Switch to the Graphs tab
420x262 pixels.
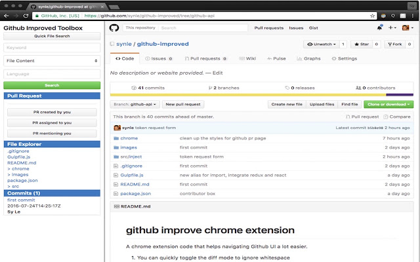pos(308,58)
